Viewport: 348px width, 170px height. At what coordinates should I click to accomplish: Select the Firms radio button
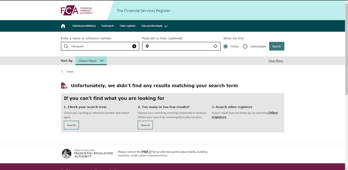[226, 46]
